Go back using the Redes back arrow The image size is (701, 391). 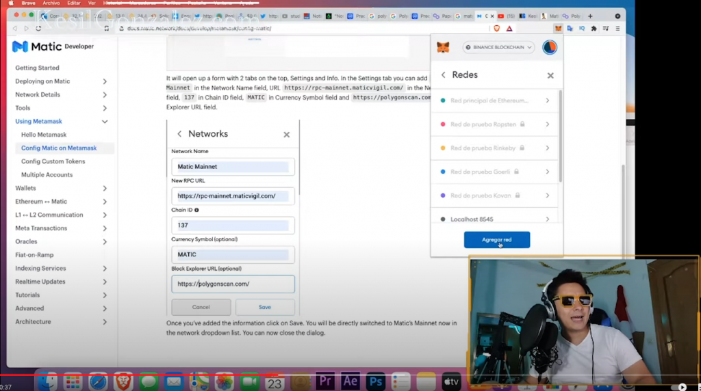[443, 75]
